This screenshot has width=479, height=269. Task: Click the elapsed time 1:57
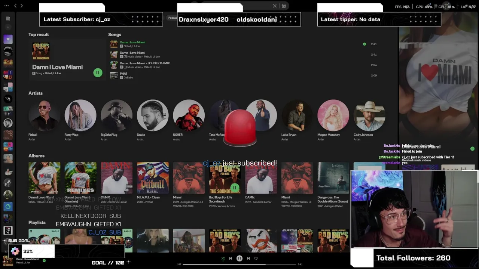[179, 265]
